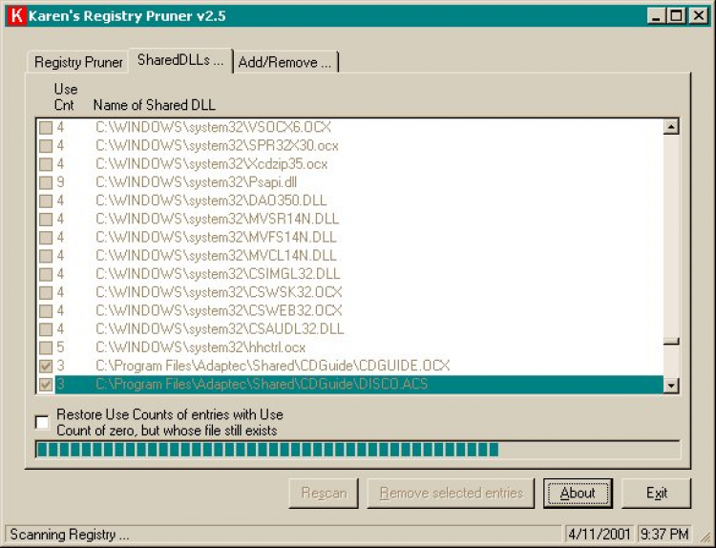
Task: Click the Exit button
Action: (656, 494)
